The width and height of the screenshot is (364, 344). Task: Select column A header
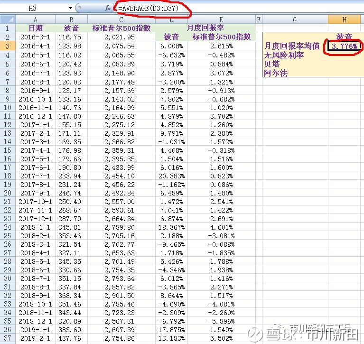(x=35, y=19)
